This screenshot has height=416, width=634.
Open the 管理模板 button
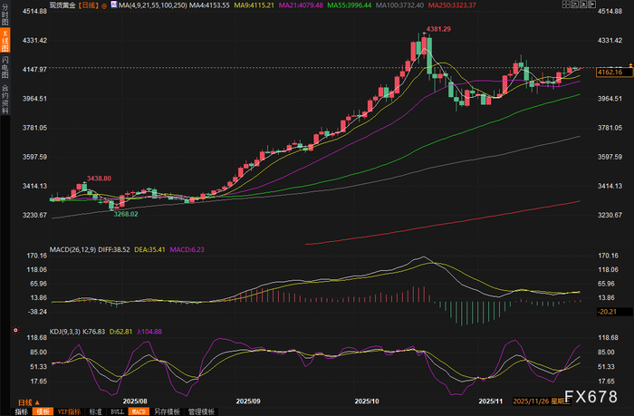tap(201, 411)
